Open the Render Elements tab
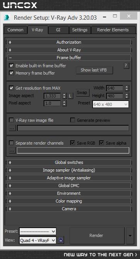Screen dimensions: 140x259 coord(113,30)
